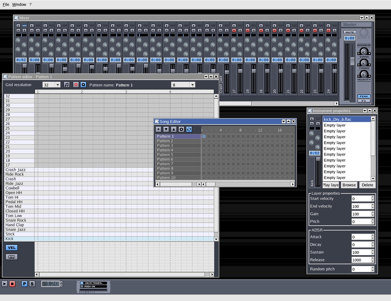The image size is (391, 301).
Task: Click the move pattern down arrow icon
Action: point(166,129)
